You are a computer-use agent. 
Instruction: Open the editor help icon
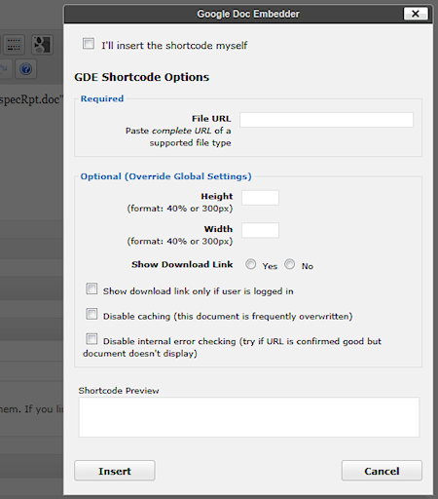(25, 69)
